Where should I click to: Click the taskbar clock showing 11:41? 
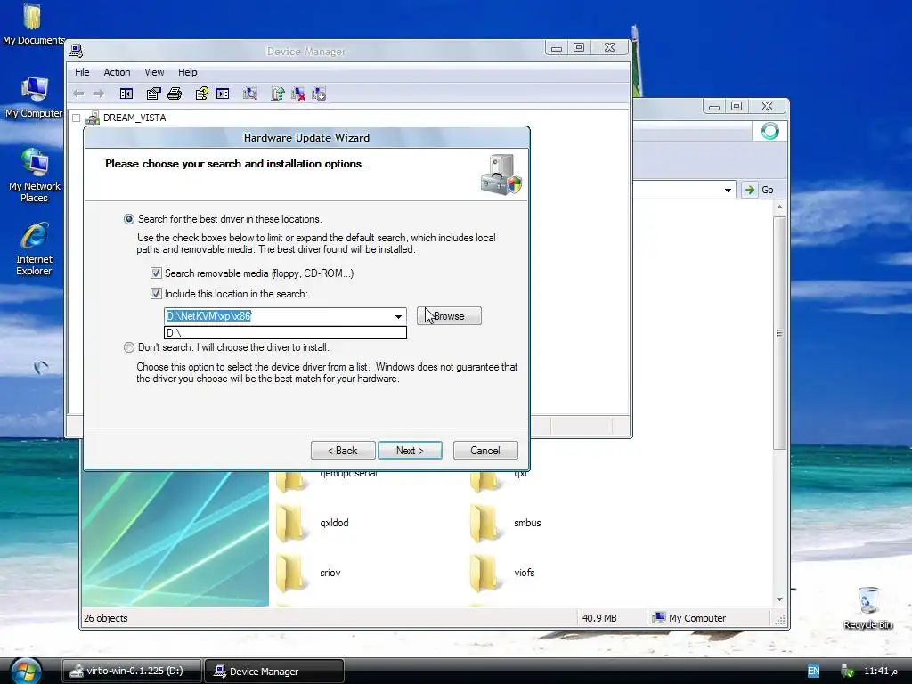tap(880, 672)
